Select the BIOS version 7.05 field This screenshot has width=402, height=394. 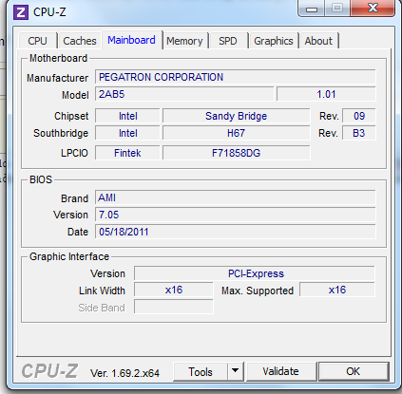pos(236,215)
